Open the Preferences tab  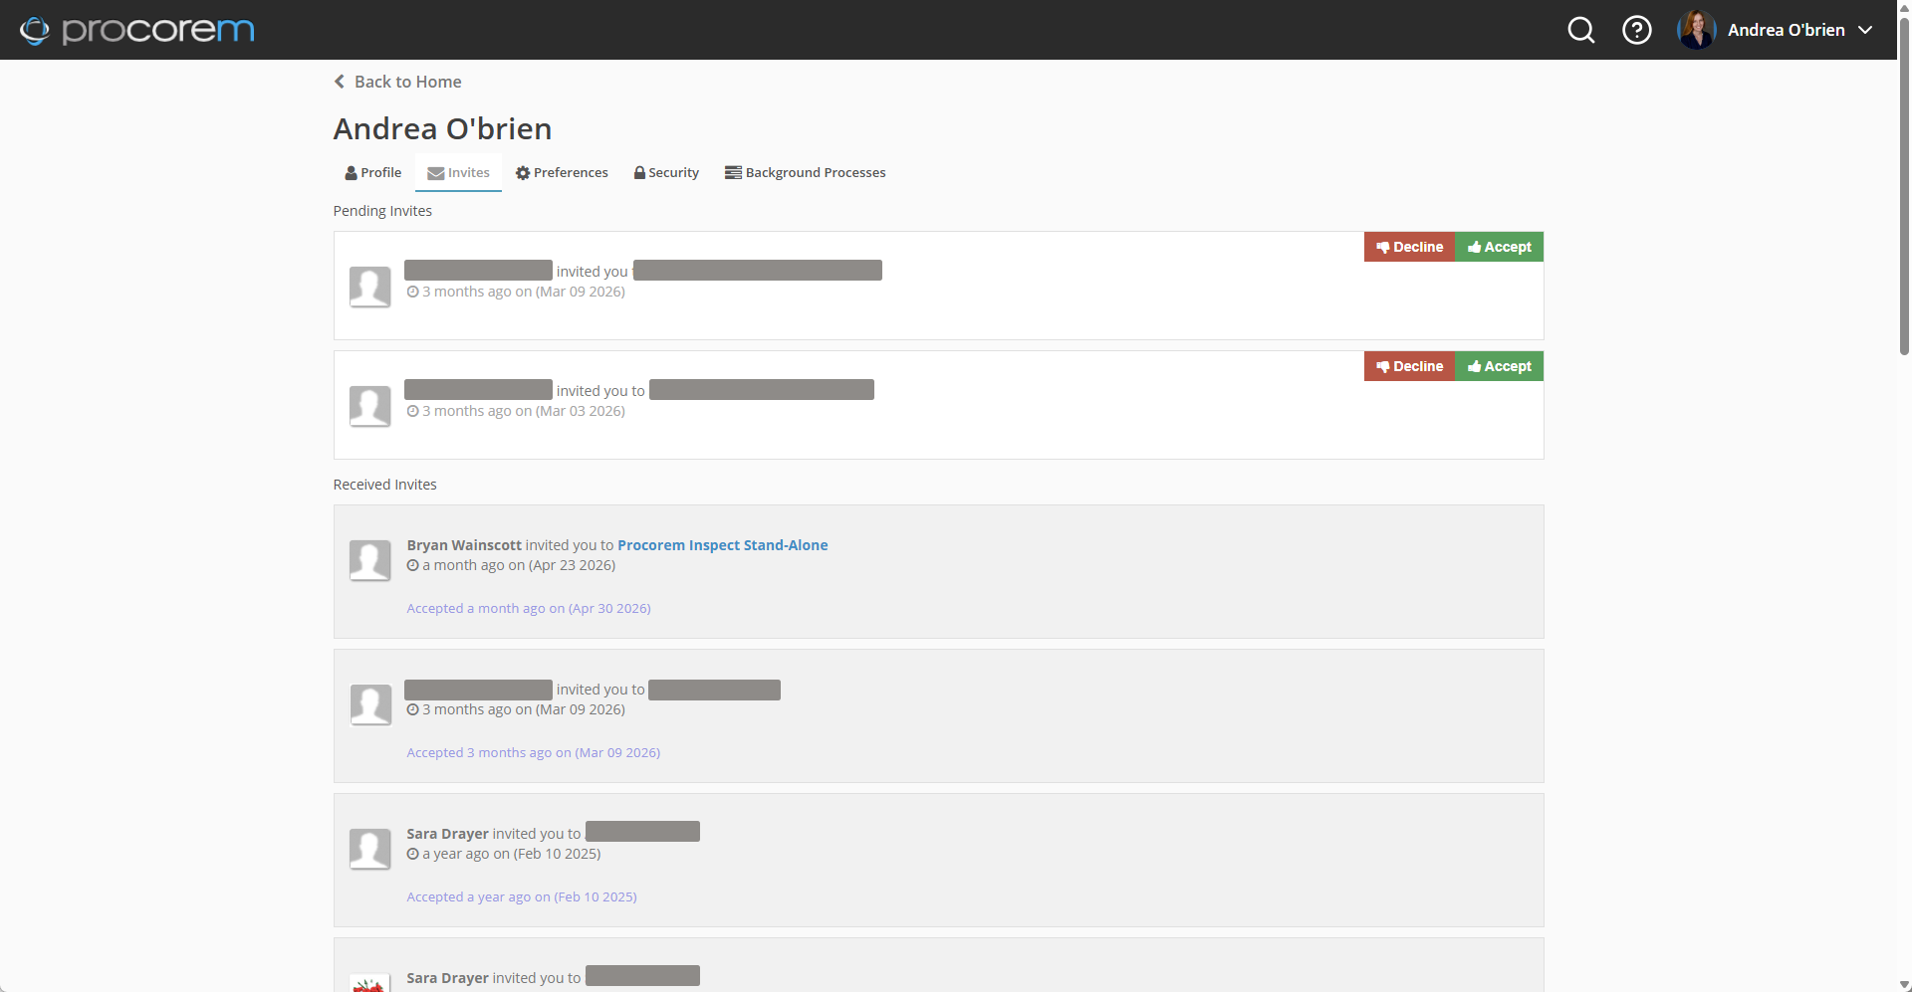[x=562, y=172]
